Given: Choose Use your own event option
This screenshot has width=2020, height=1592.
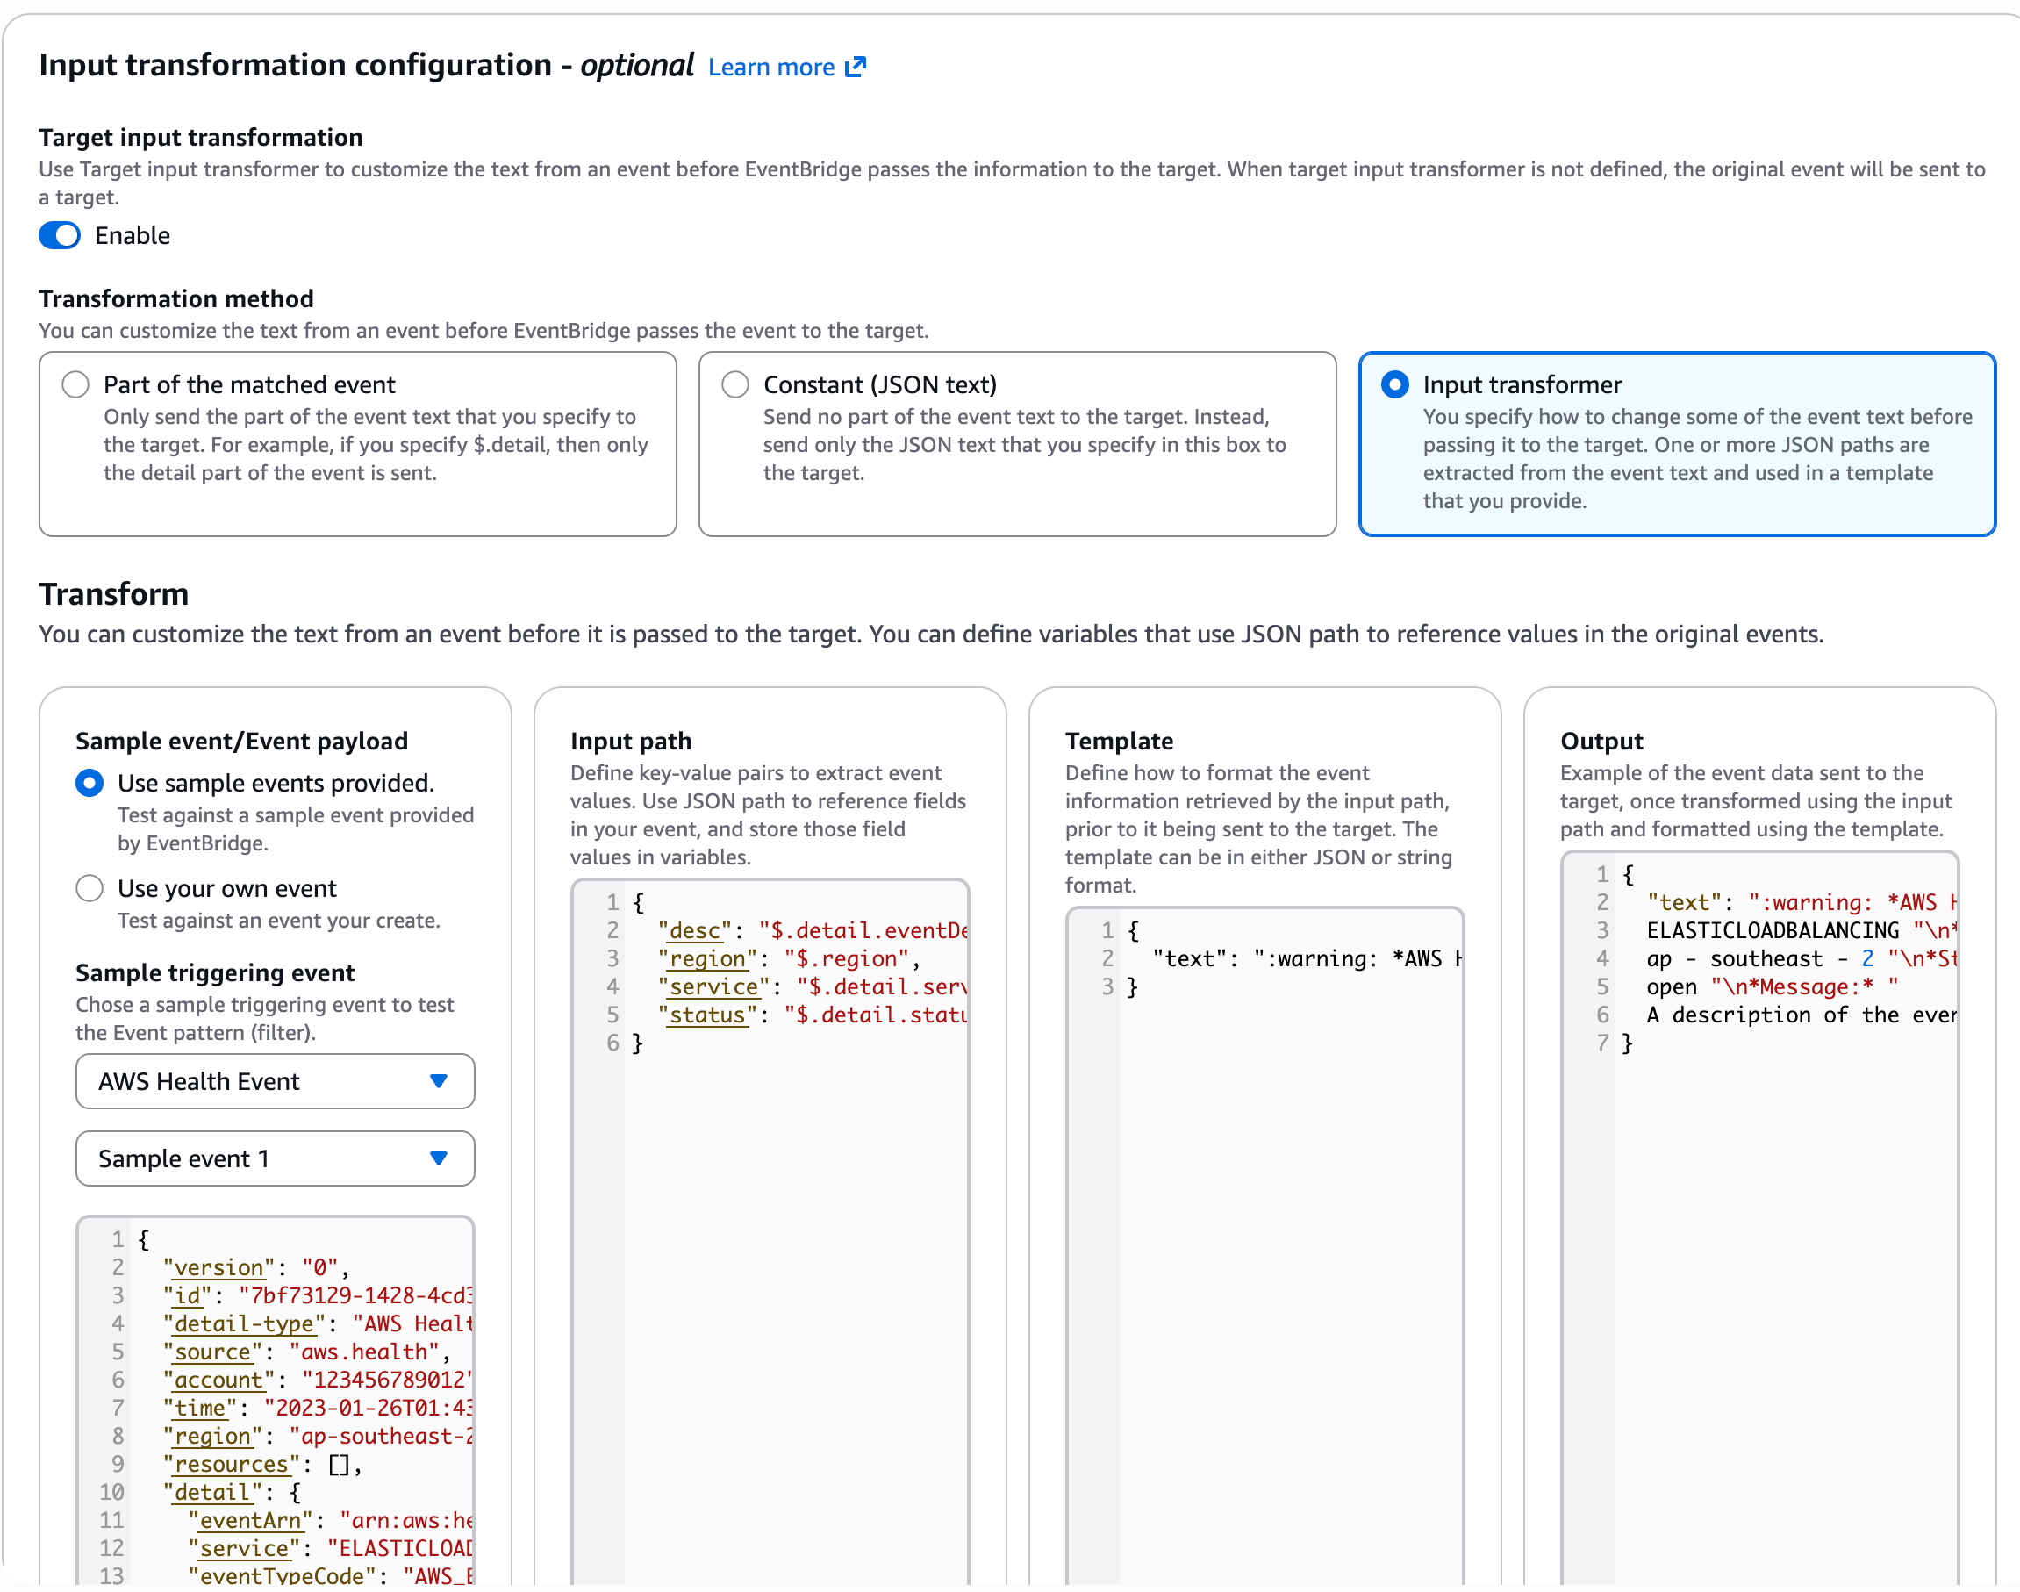Looking at the screenshot, I should (x=90, y=888).
